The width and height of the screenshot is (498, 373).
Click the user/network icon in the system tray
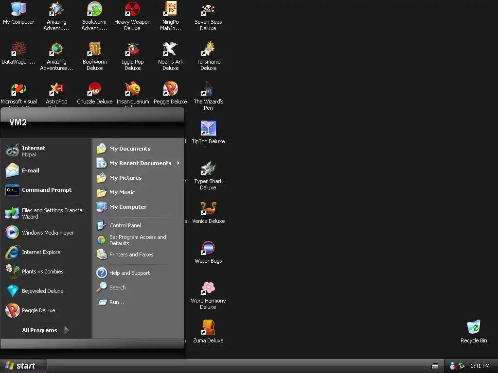[453, 366]
